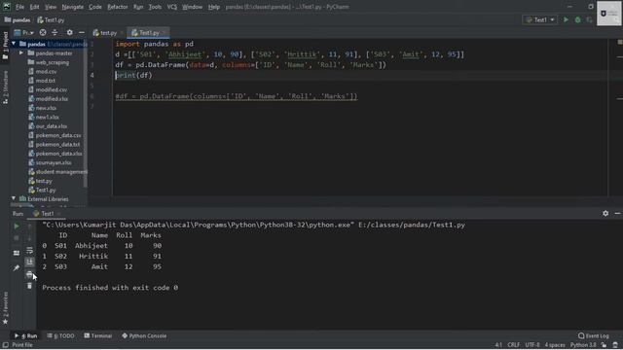623x350 pixels.
Task: Open Project panel gear settings
Action: click(x=69, y=32)
